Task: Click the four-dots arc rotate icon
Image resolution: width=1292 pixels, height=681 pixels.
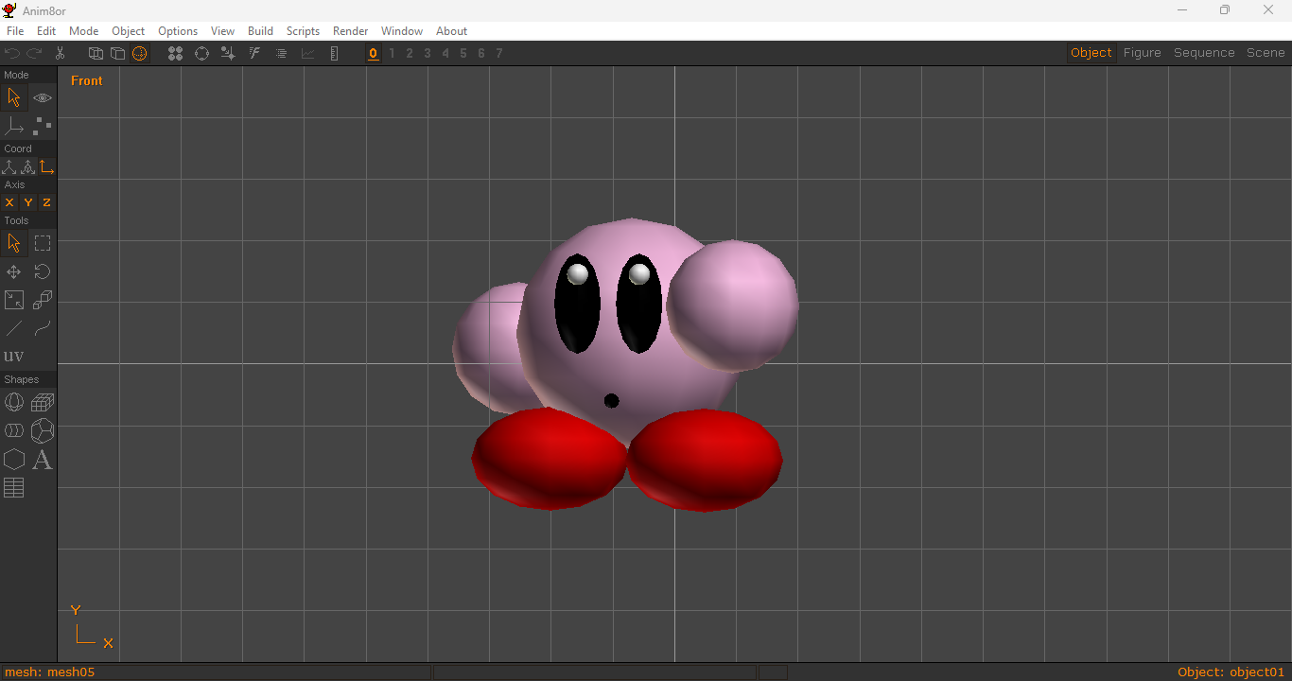Action: (x=175, y=54)
